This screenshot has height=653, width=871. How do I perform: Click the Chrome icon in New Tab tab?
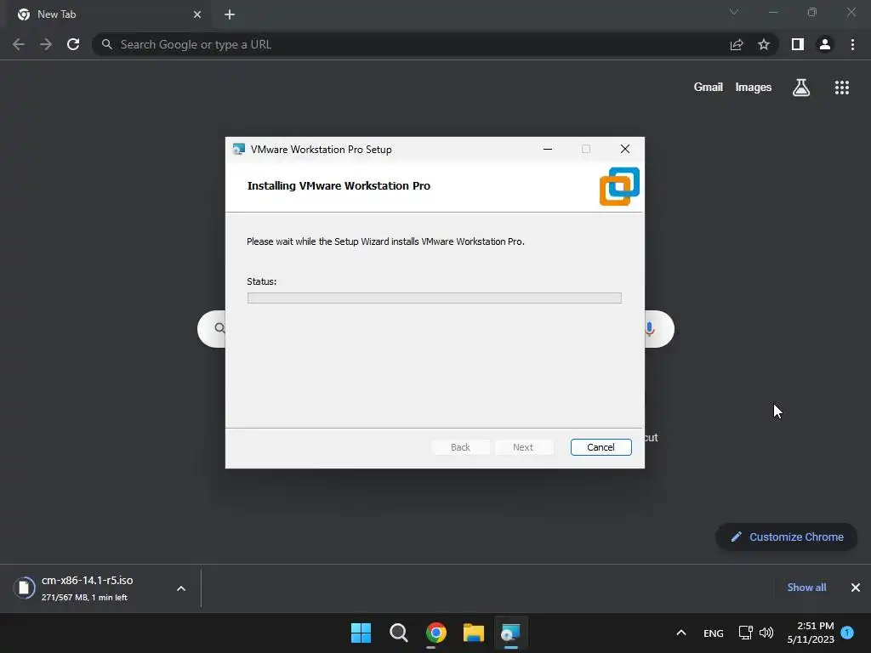click(x=24, y=14)
